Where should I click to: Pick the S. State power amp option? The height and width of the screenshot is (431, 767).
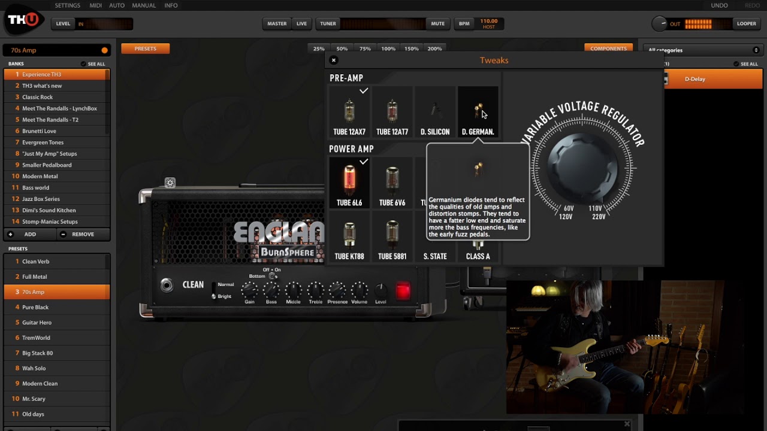click(435, 256)
